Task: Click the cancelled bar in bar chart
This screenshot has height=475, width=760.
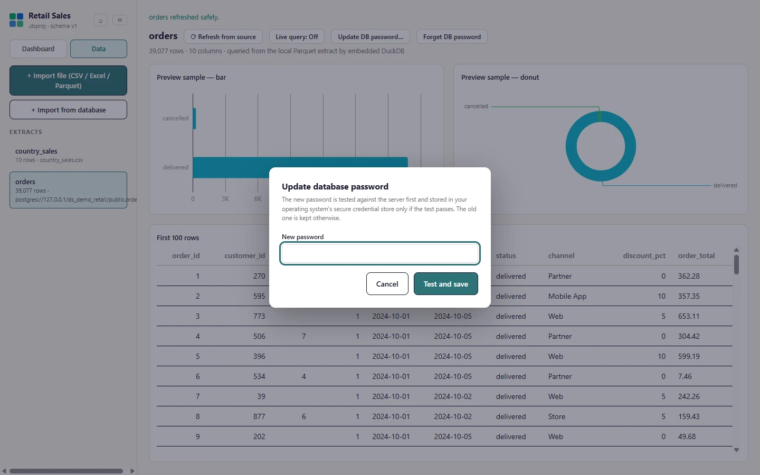Action: pos(194,118)
